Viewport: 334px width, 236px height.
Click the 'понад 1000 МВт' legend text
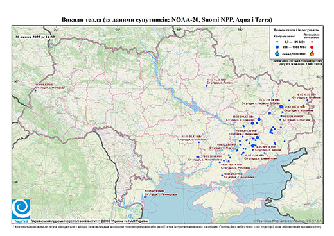[294, 53]
